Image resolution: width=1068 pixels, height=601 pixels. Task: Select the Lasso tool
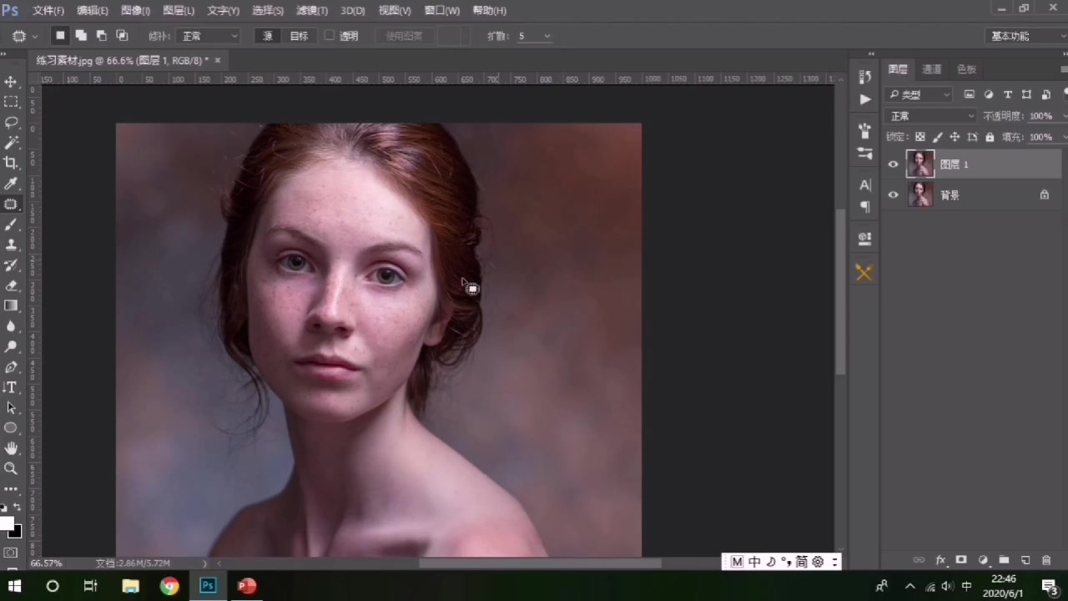(x=11, y=123)
